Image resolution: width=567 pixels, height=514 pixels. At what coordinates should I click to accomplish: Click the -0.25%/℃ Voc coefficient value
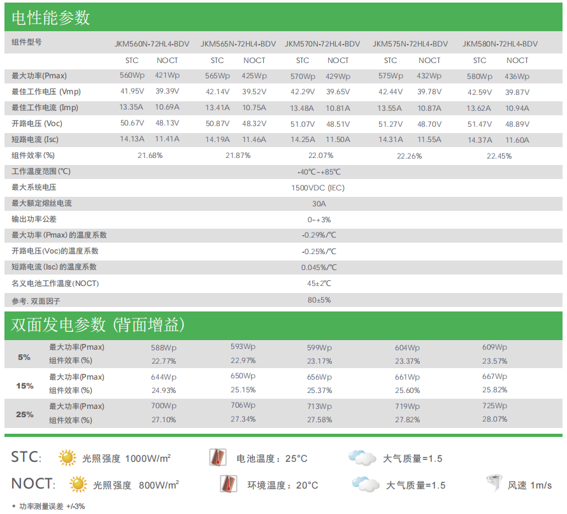pos(319,252)
